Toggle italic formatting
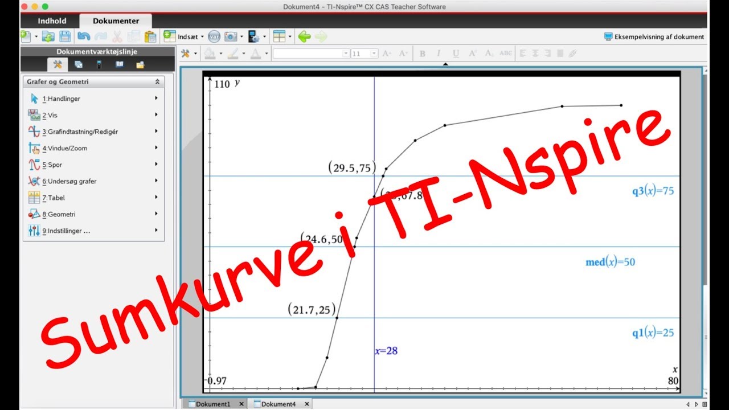729x410 pixels. click(x=439, y=53)
